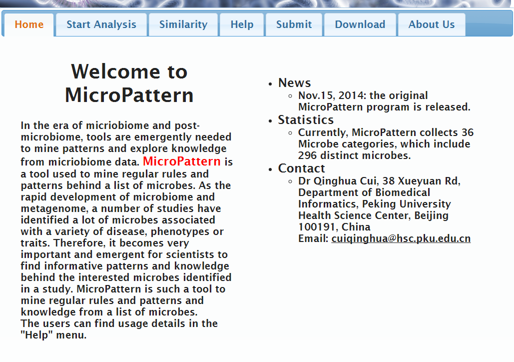Screen dimensions: 514x362
Task: Go to the Similarity tab
Action: point(183,24)
